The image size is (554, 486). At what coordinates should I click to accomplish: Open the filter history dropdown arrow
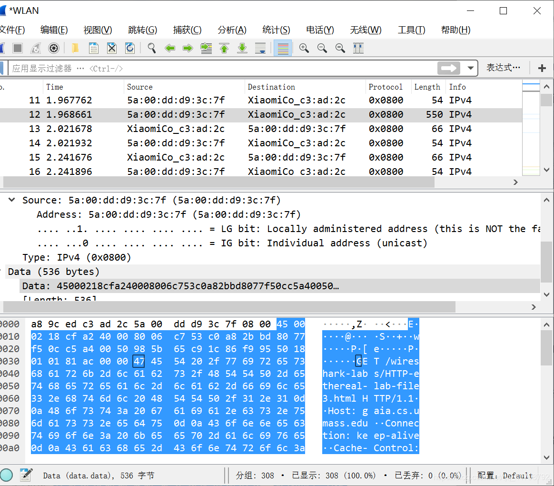pos(470,68)
